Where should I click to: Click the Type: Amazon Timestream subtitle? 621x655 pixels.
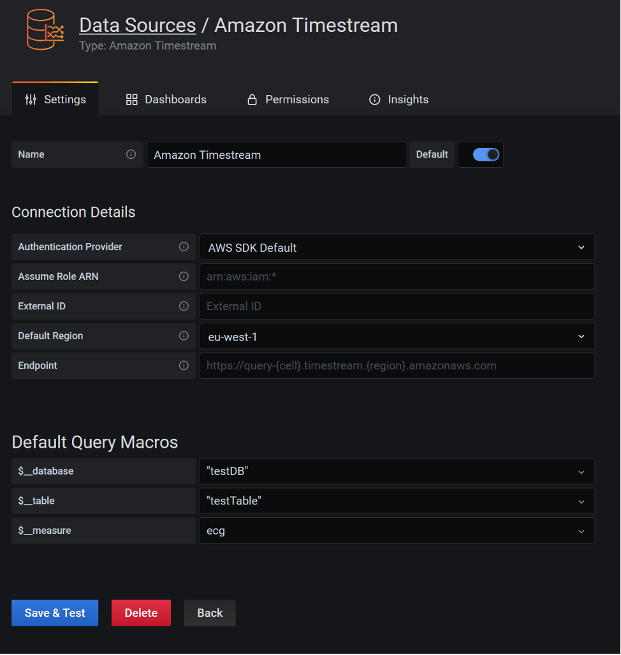(x=148, y=45)
